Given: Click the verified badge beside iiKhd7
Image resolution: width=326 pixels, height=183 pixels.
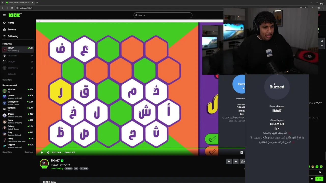Looking at the screenshot, I should point(62,161).
